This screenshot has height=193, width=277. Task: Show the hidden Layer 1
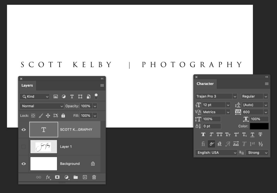coord(23,147)
